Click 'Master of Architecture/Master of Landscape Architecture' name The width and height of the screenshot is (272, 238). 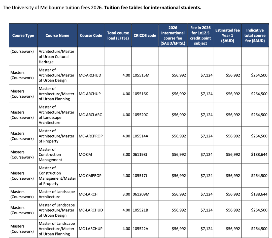pyautogui.click(x=56, y=115)
